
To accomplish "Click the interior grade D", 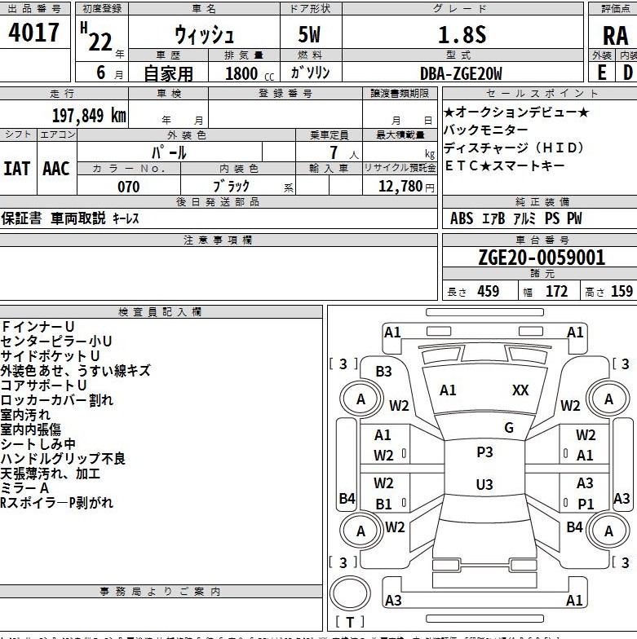I will click(628, 73).
